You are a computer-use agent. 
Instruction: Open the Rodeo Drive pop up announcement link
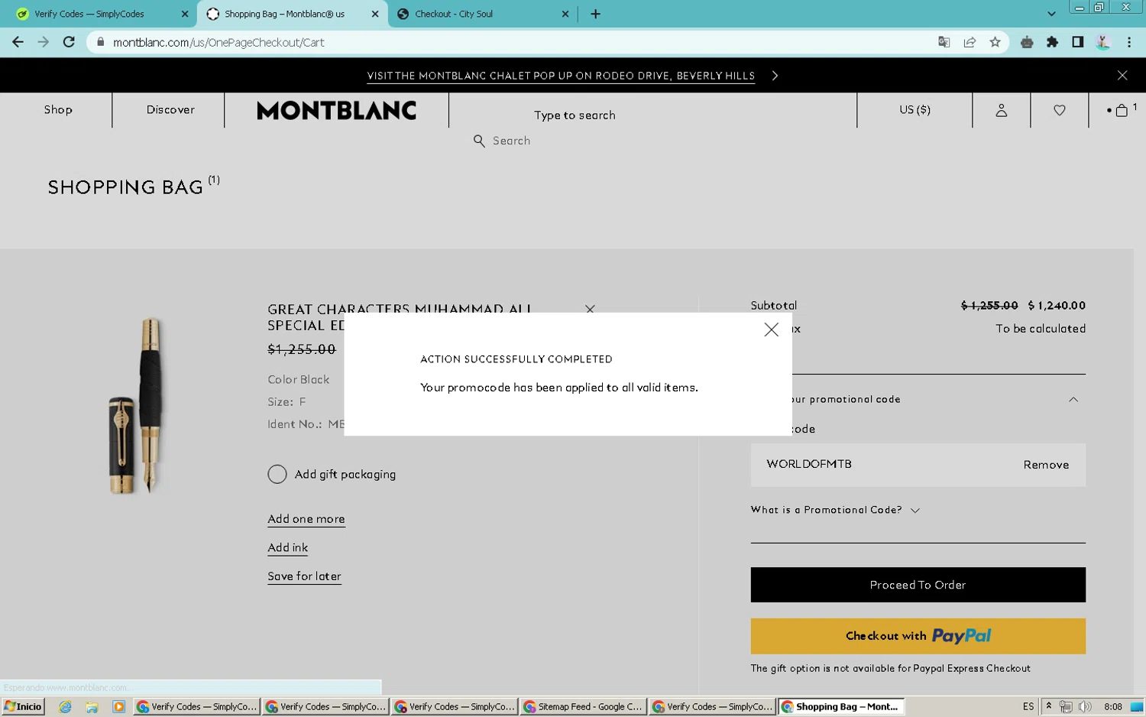point(561,76)
